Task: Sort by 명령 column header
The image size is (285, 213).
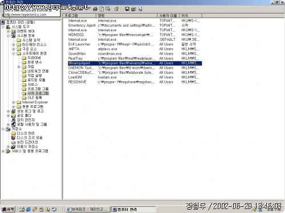Action: click(127, 15)
